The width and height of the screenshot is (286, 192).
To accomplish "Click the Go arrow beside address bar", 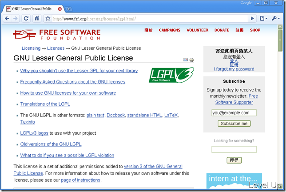I will point(252,18).
